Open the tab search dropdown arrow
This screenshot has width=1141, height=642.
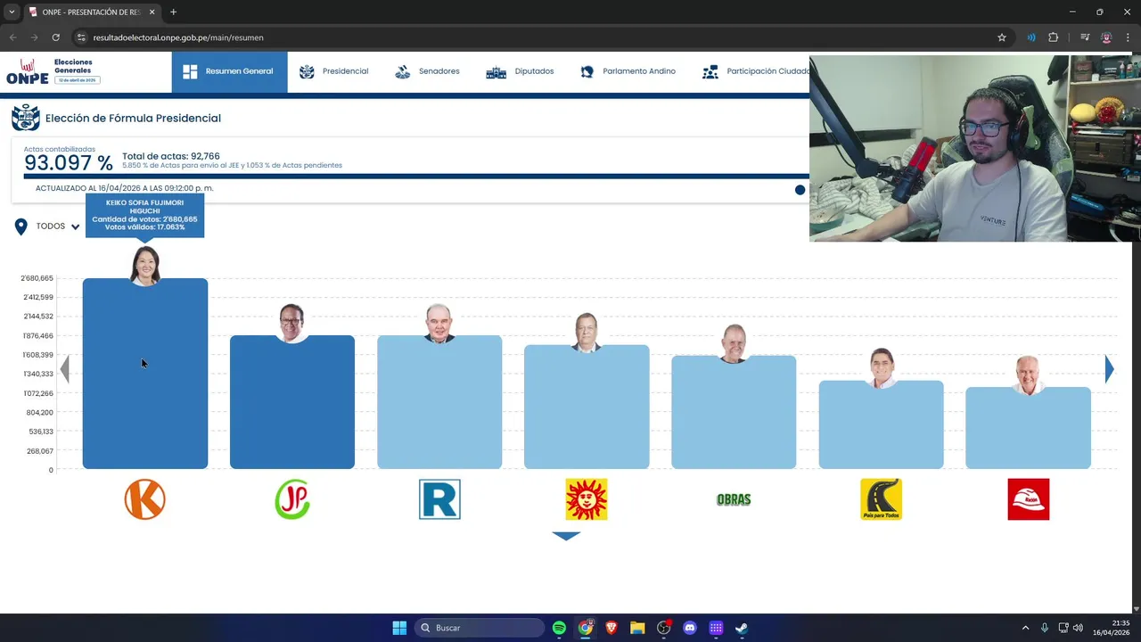click(x=12, y=12)
